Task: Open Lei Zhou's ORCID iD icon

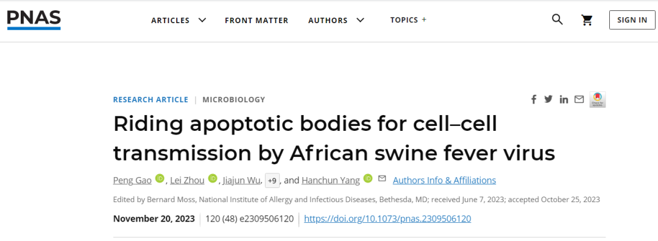Action: pos(213,178)
